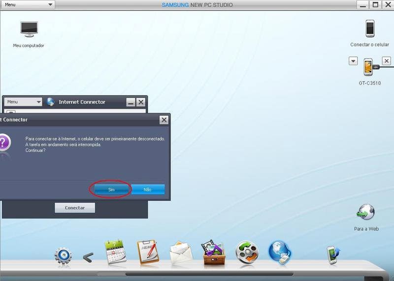Open the film reel converter dock icon
The image size is (394, 281).
247,252
